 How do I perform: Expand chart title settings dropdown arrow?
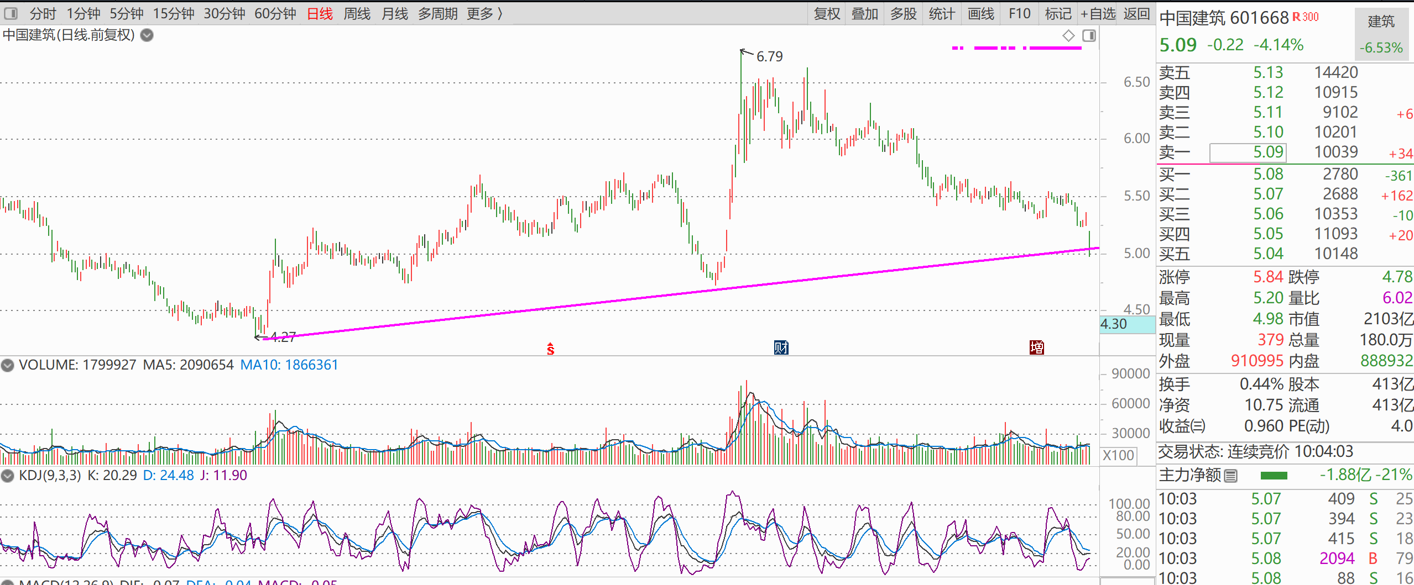coord(147,35)
